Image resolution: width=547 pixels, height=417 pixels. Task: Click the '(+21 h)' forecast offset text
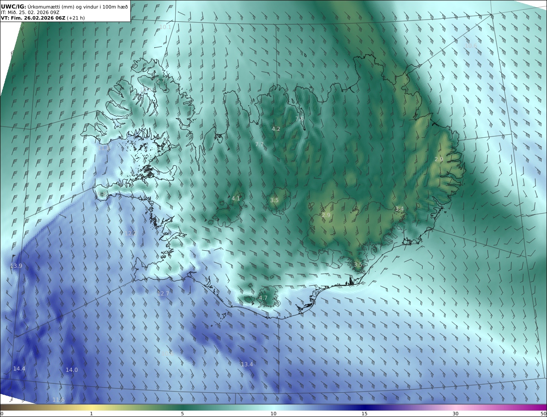(x=76, y=18)
